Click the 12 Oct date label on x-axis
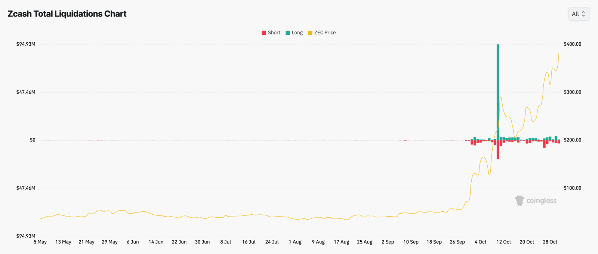Image resolution: width=598 pixels, height=254 pixels. coord(503,242)
